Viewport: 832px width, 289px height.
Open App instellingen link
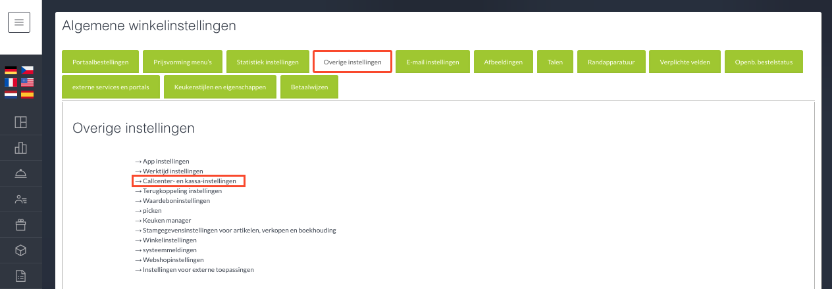pos(166,161)
